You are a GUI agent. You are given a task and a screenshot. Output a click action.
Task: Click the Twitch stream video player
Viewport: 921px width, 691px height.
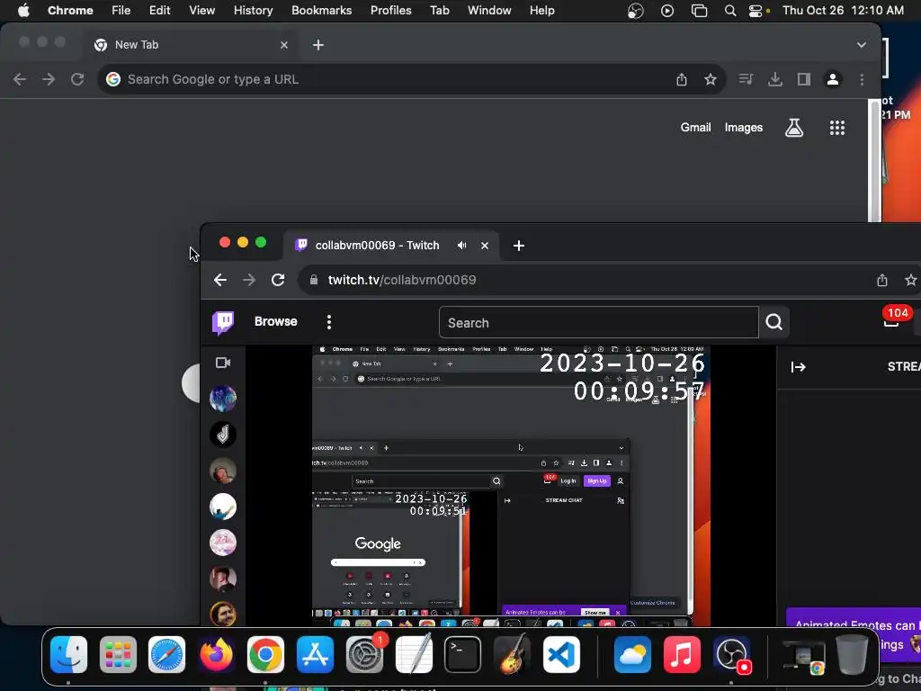pyautogui.click(x=511, y=486)
